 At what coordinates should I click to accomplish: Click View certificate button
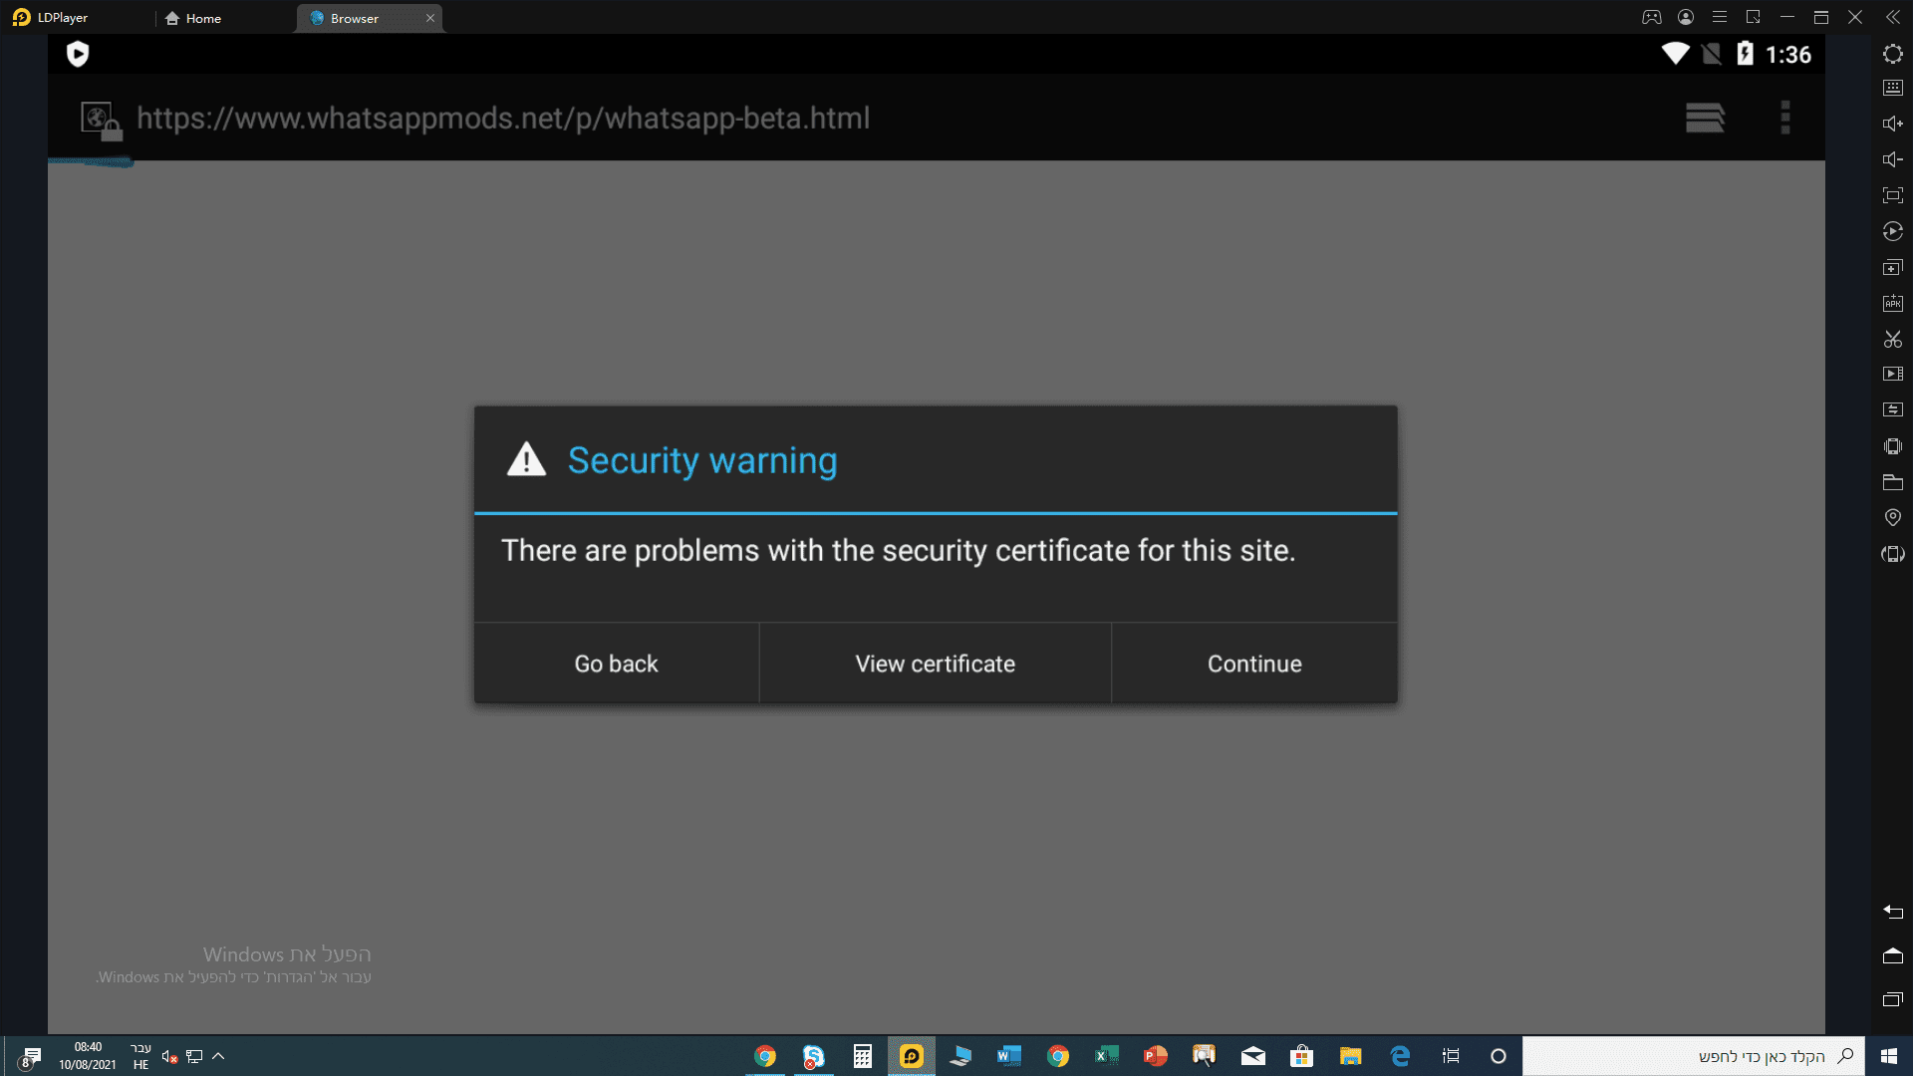click(x=936, y=664)
